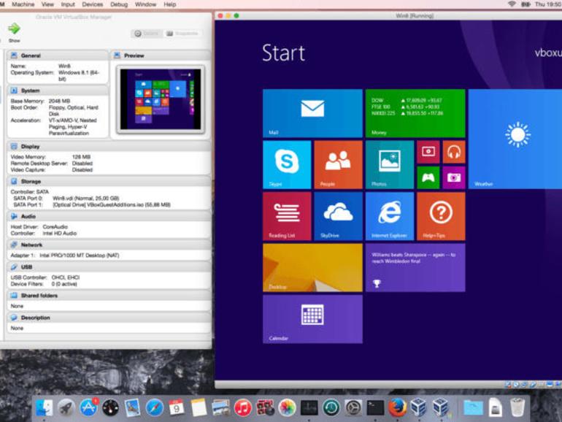Click the battery icon in menu bar
This screenshot has height=422, width=562.
coord(526,4)
